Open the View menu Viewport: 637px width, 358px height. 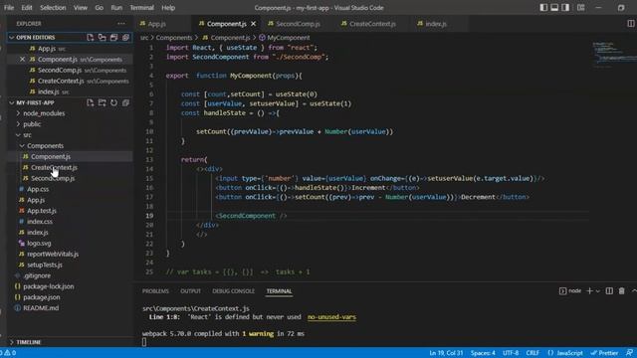pos(81,8)
